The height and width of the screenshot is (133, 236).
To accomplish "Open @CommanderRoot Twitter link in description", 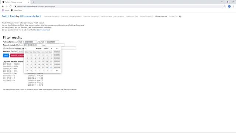I will pyautogui.click(x=43, y=30).
